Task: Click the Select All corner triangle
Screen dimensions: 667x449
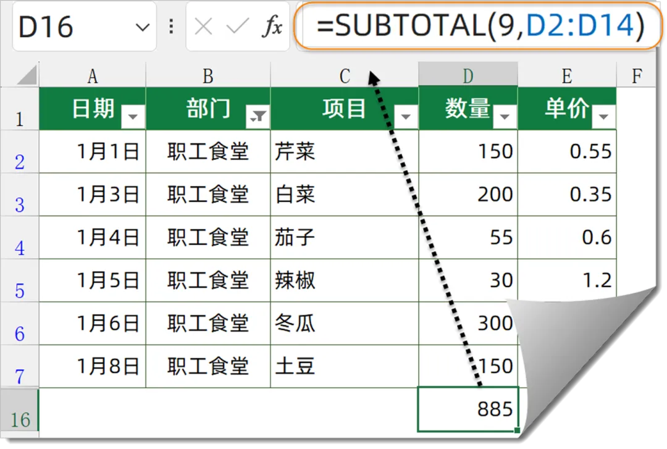Action: pos(26,75)
